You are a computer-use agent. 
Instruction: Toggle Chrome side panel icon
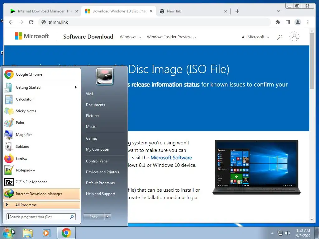tap(288, 22)
